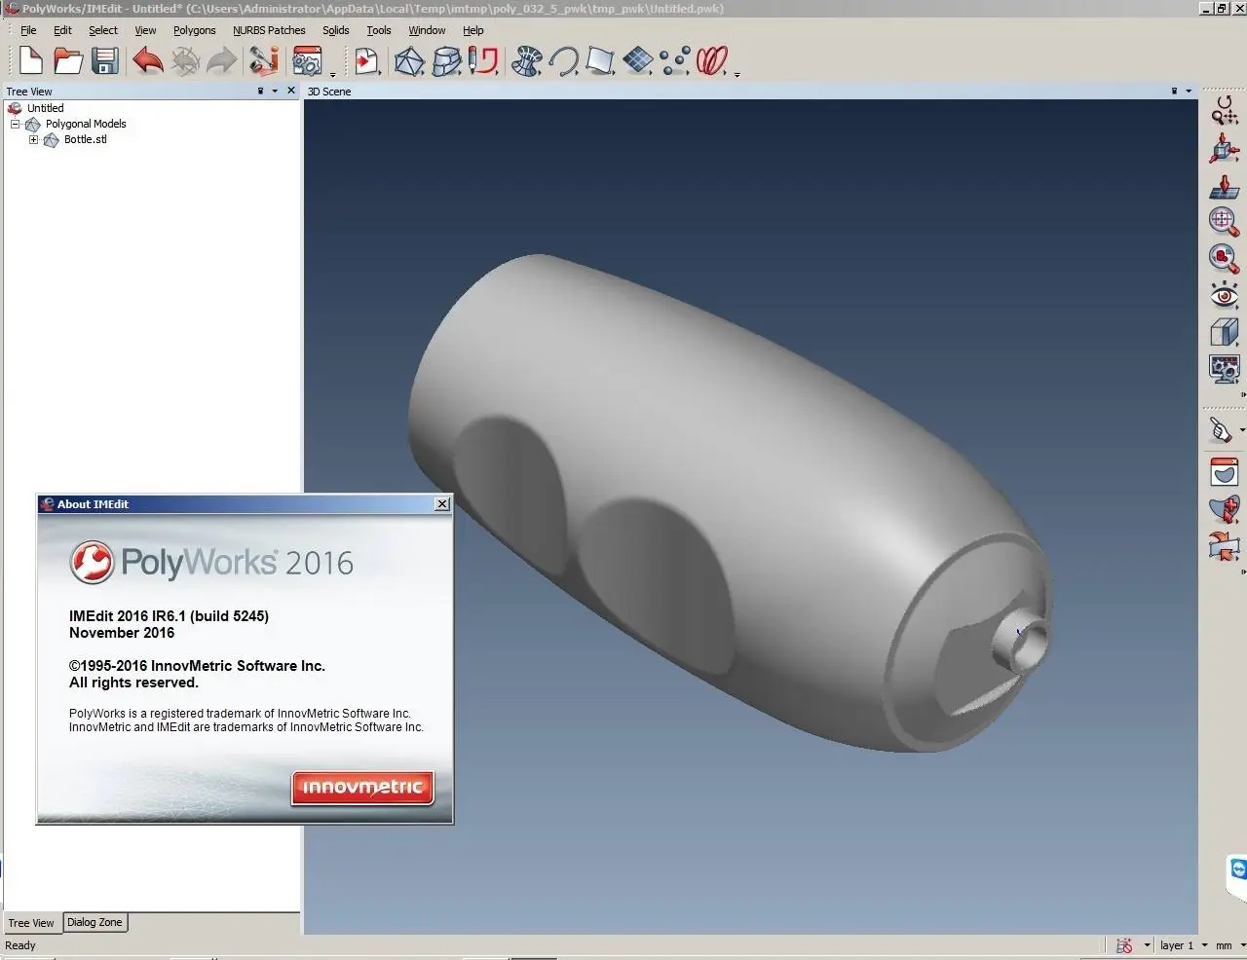
Task: Open a file using the folder icon
Action: [x=68, y=61]
